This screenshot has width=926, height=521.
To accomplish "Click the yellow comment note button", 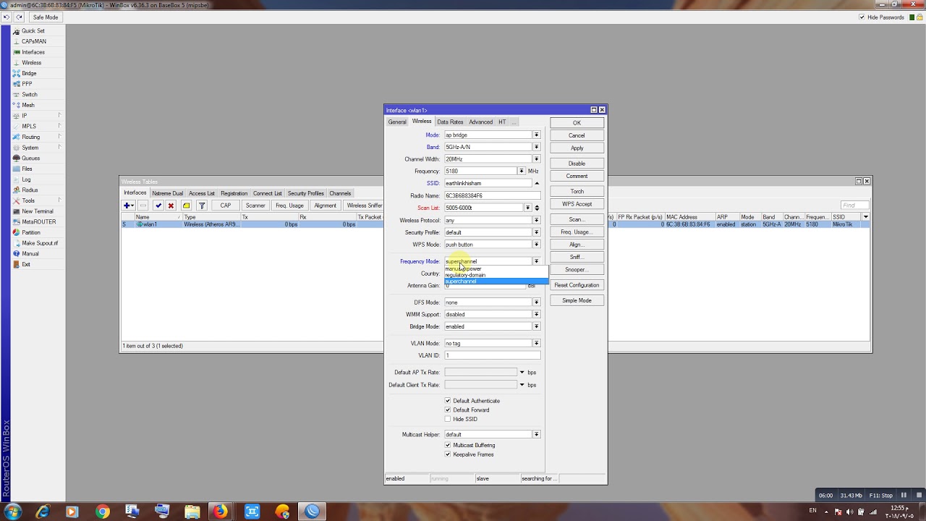I will point(186,206).
